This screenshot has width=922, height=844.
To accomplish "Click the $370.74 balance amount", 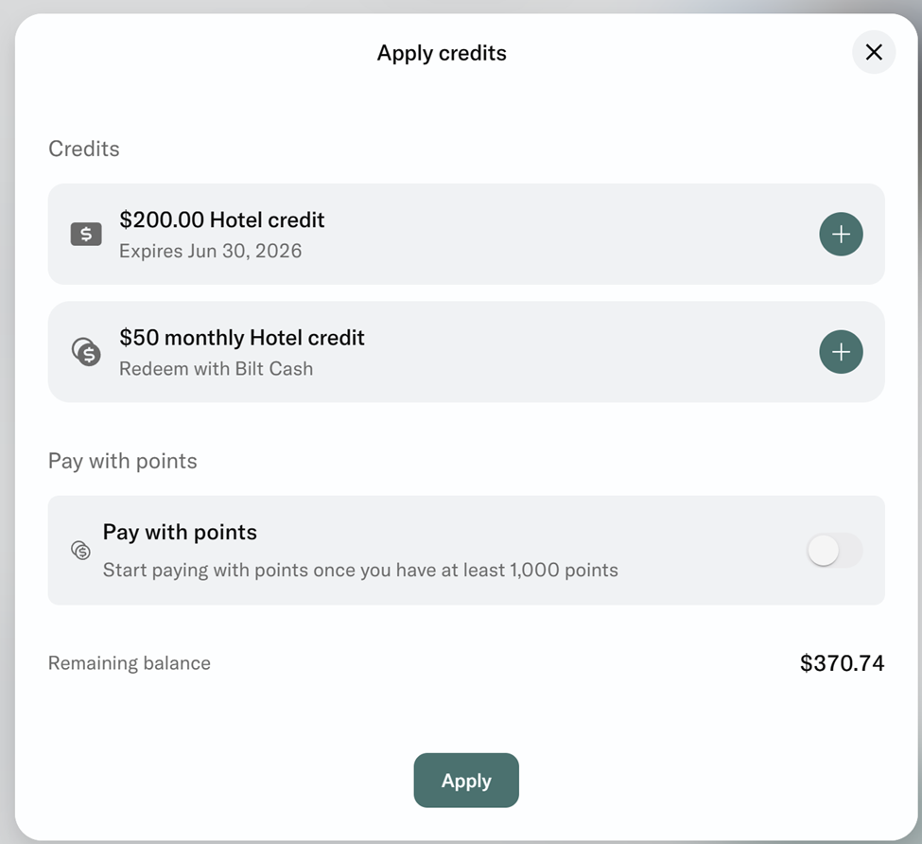I will point(842,663).
